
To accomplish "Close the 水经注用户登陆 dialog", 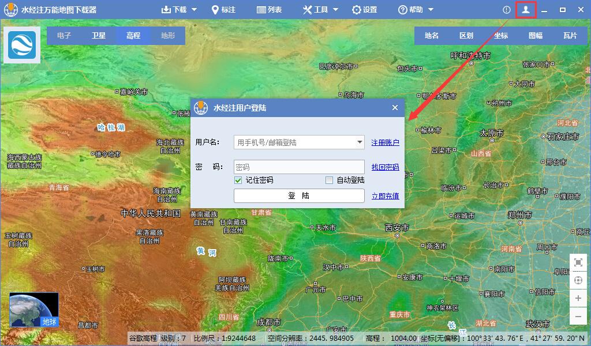I will click(395, 108).
